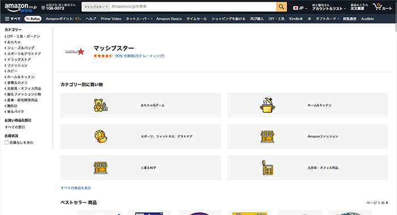Open the マッシブスター search scope dropdown
The width and height of the screenshot is (397, 215).
96,7
